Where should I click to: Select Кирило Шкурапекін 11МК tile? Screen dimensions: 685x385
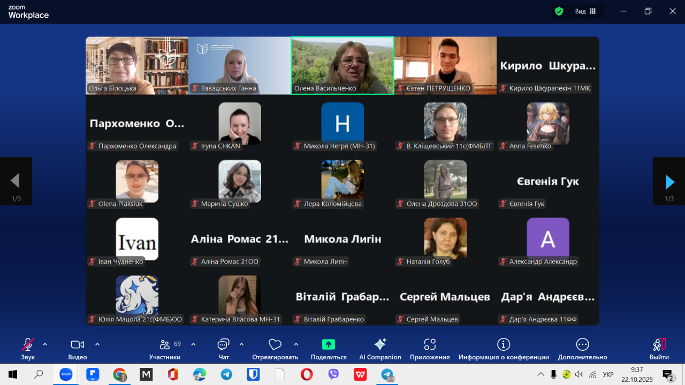point(548,65)
